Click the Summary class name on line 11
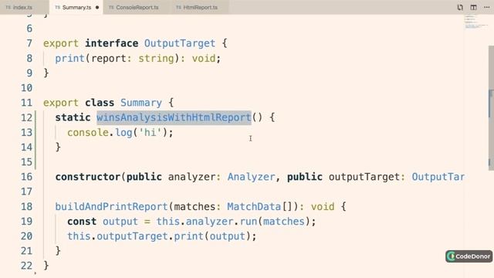 pyautogui.click(x=141, y=103)
